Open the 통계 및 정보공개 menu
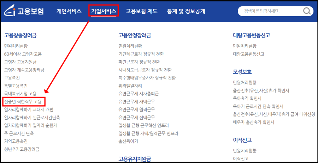 [186, 11]
